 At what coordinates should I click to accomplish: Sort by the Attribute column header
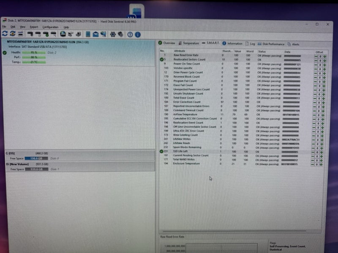(179, 51)
